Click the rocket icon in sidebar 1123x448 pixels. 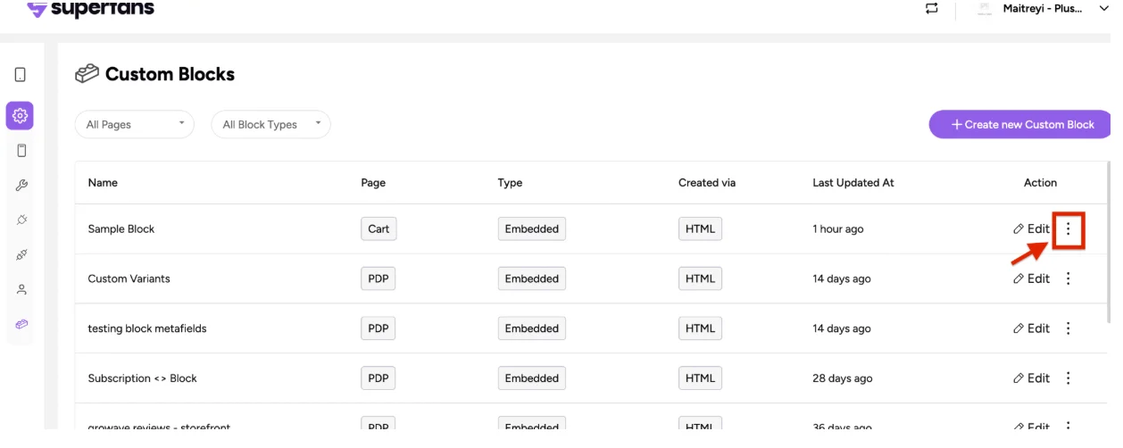(x=21, y=254)
